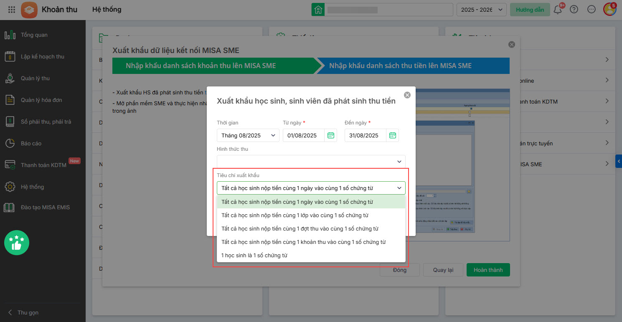Open the more options ellipsis icon
The width and height of the screenshot is (622, 322).
(591, 10)
